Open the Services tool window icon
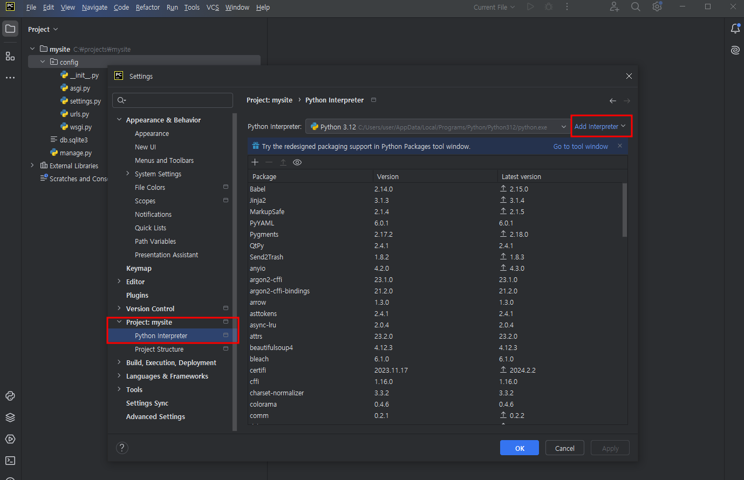744x480 pixels. click(x=10, y=439)
